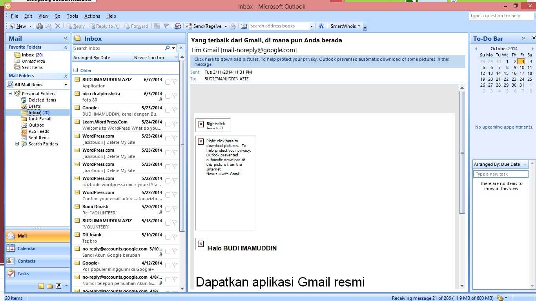
Task: Toggle category box on Learn.WordPress.Com message
Action: coord(168,124)
